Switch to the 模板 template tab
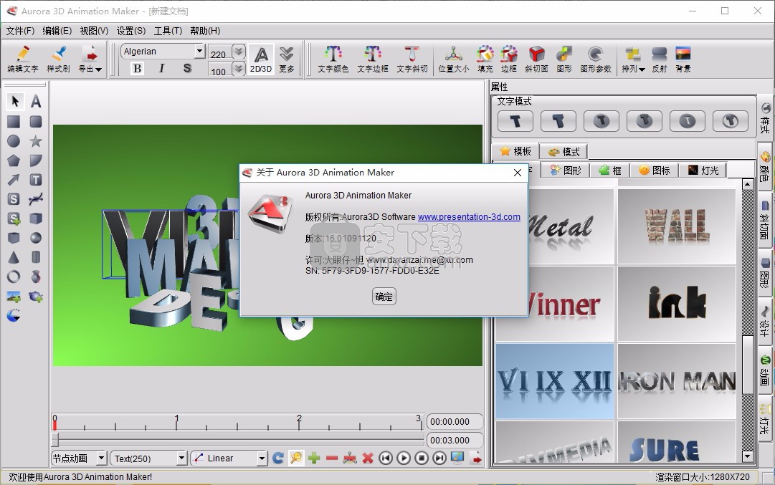 pyautogui.click(x=515, y=151)
